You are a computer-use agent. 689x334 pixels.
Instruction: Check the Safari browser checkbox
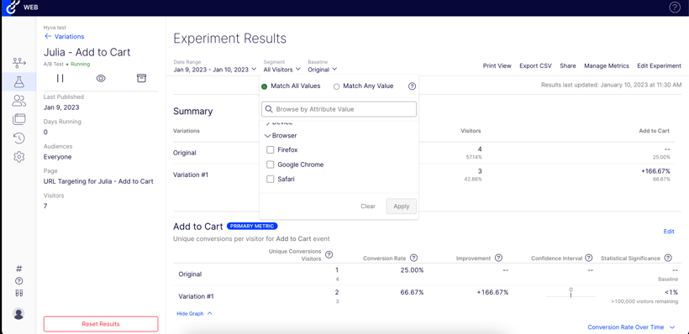[271, 180]
